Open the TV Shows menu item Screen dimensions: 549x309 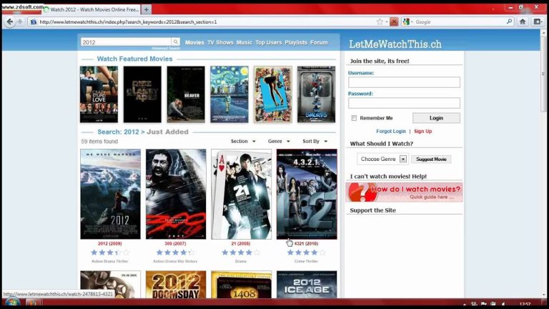coord(220,42)
